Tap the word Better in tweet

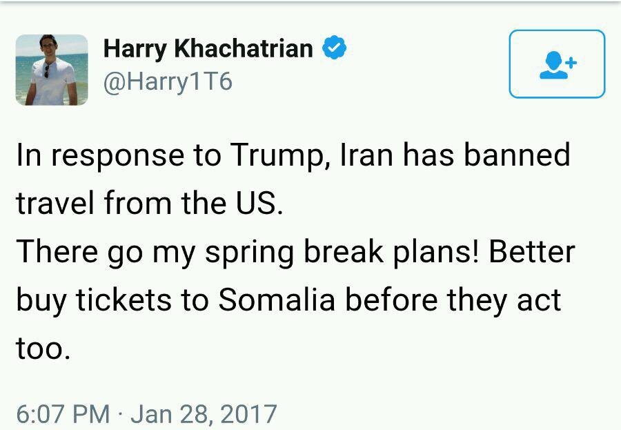tap(532, 253)
